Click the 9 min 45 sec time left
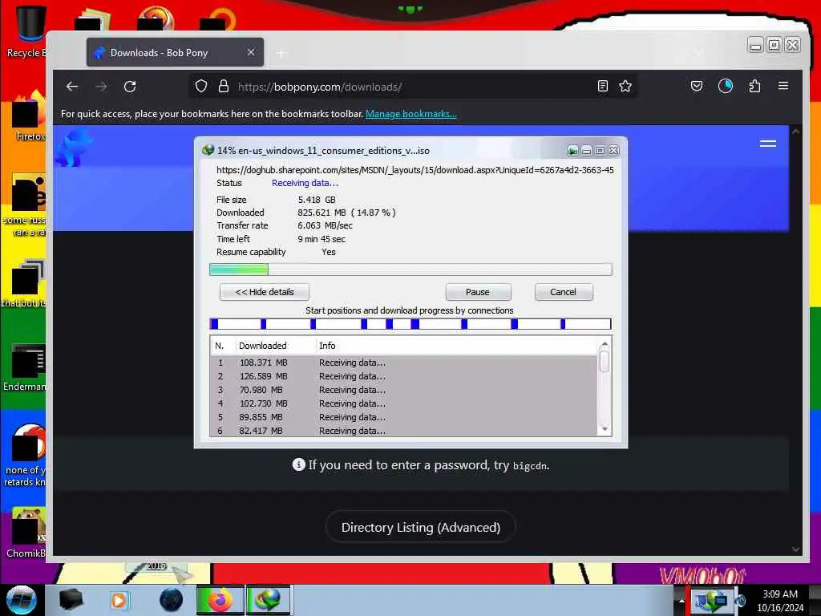 point(322,239)
